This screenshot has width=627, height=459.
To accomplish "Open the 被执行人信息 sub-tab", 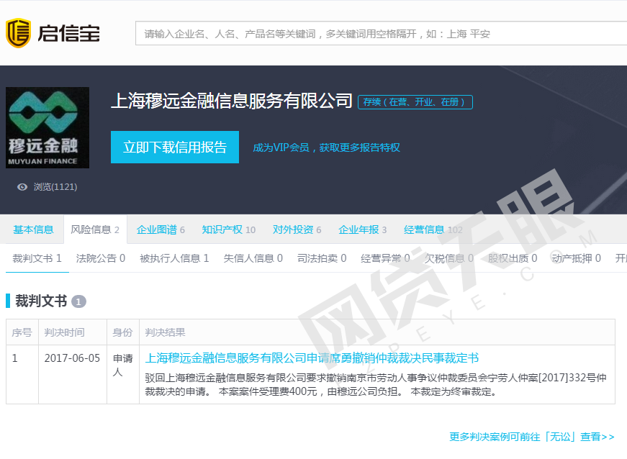I will tap(174, 258).
